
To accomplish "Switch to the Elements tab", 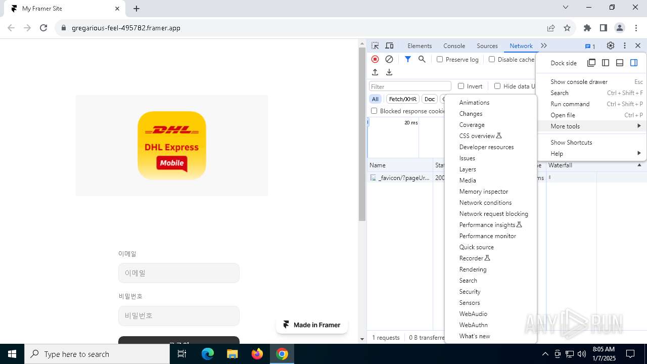I will 420,45.
